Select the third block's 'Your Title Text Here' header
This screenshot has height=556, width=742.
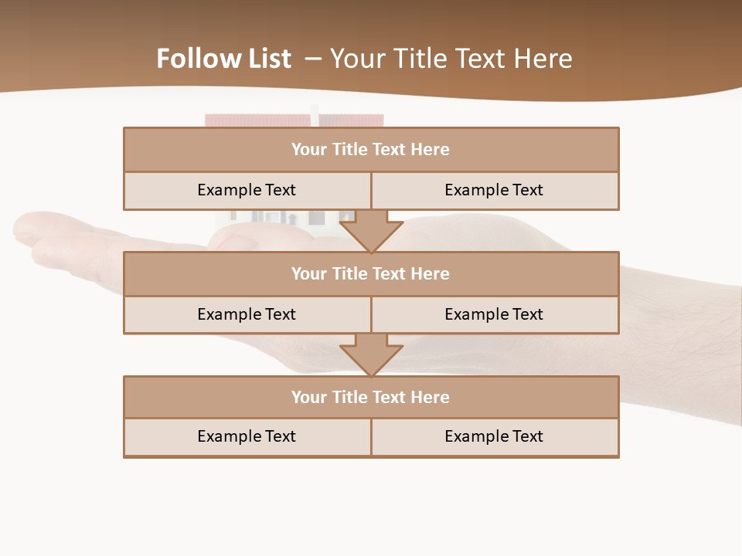(x=370, y=398)
